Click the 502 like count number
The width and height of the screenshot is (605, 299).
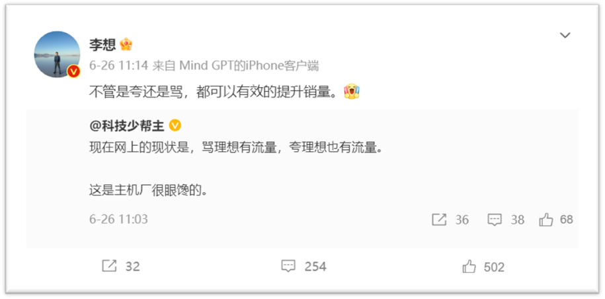coord(494,267)
